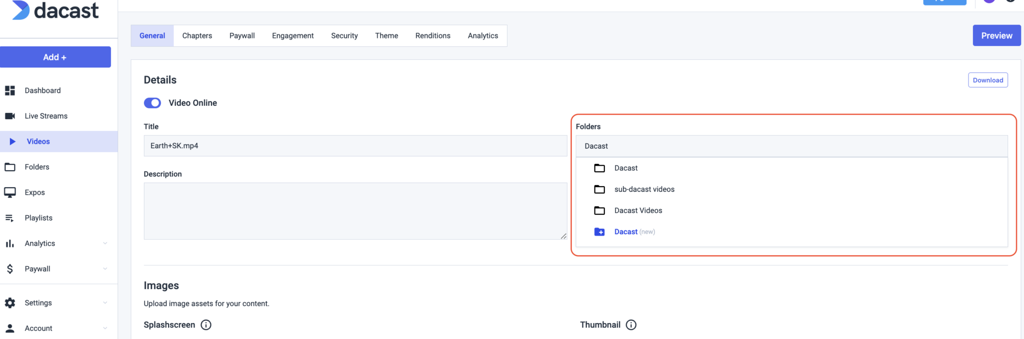Click the Analytics bar chart icon
1024x339 pixels.
10,243
